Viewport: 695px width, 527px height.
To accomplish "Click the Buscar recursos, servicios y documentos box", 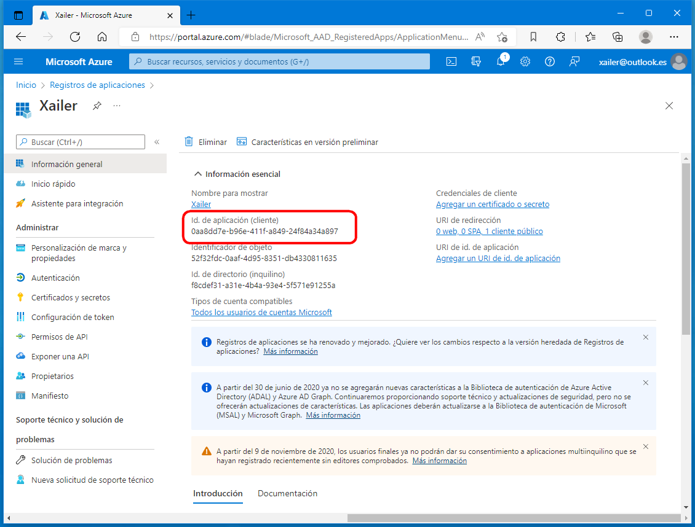I will [279, 61].
